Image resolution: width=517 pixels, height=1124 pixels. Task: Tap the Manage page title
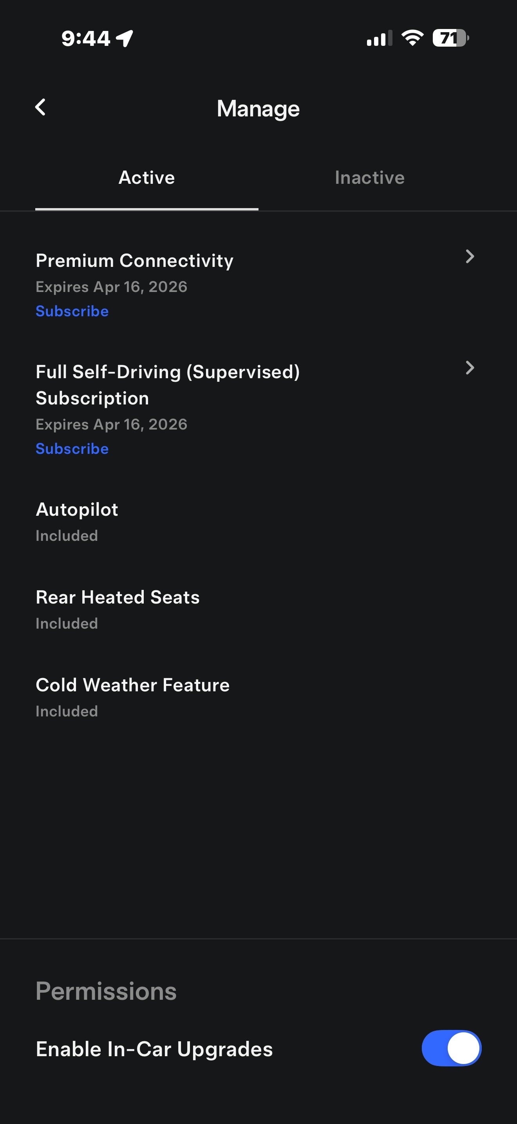tap(258, 109)
